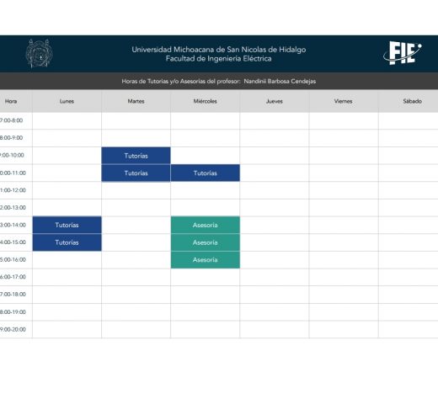Select Wednesday 10:00-11:00 Tutorías block
438x404 pixels.
coord(206,173)
